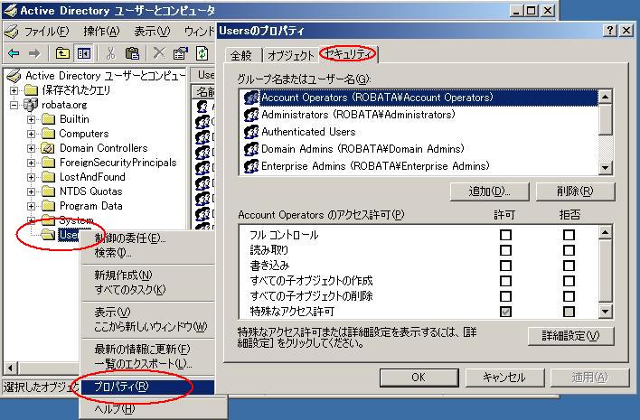The width and height of the screenshot is (640, 420).
Task: Open the ファイル(F) menu
Action: 46,31
